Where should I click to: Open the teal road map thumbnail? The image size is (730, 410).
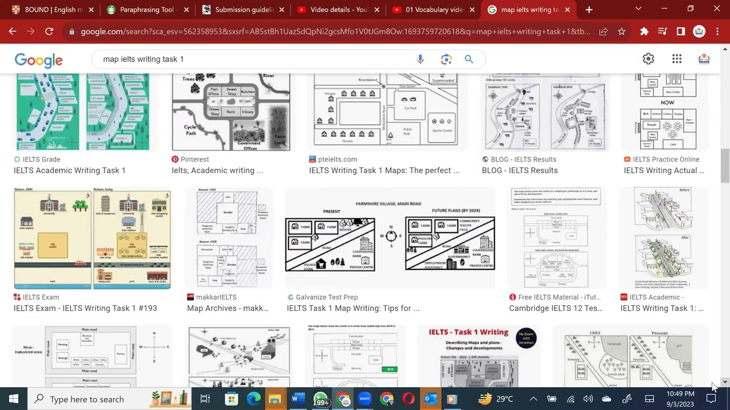tap(83, 112)
